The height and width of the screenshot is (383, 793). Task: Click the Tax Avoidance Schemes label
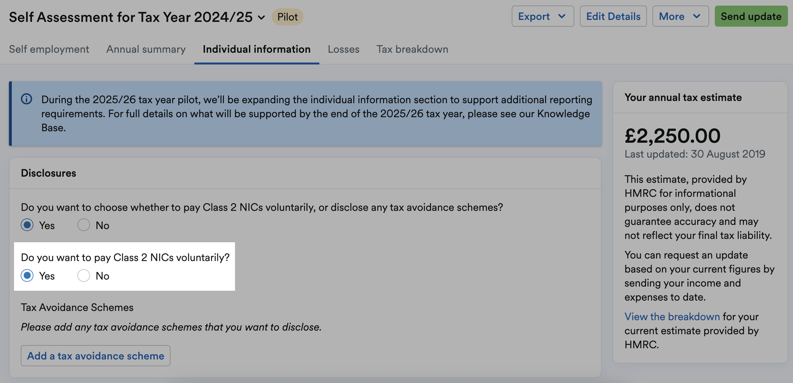[x=77, y=307]
